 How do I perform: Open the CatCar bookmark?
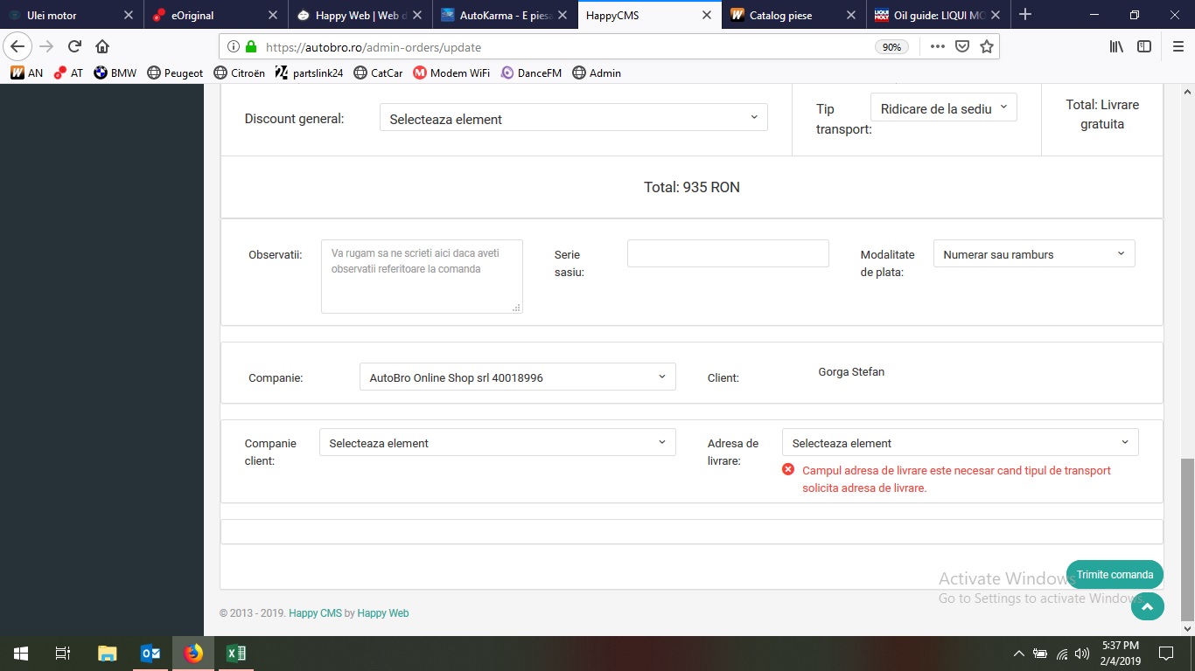[x=378, y=73]
